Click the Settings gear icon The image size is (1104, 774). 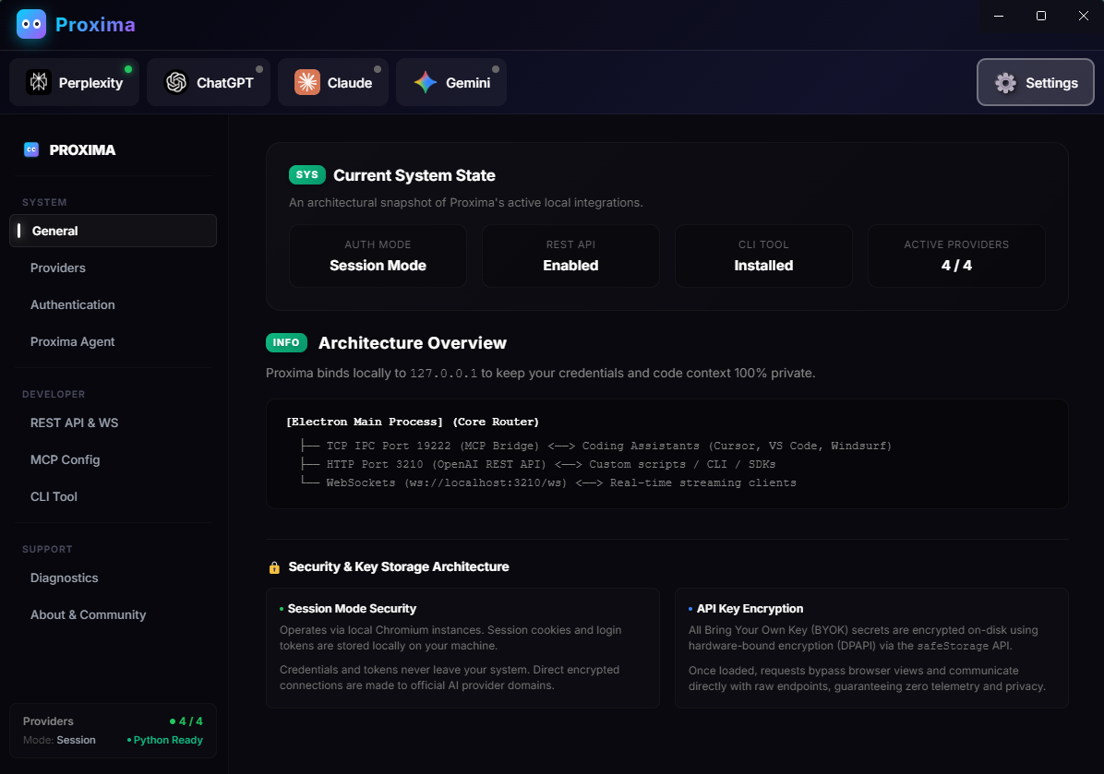(x=1005, y=82)
